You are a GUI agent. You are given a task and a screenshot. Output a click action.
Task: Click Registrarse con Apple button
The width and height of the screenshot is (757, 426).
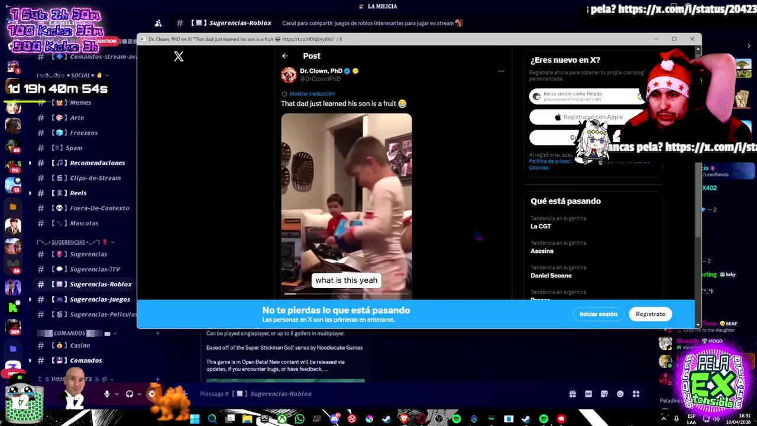585,117
